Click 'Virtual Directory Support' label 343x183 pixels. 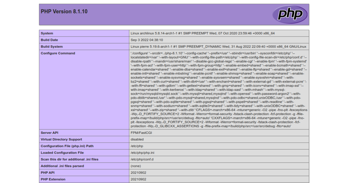(61, 139)
